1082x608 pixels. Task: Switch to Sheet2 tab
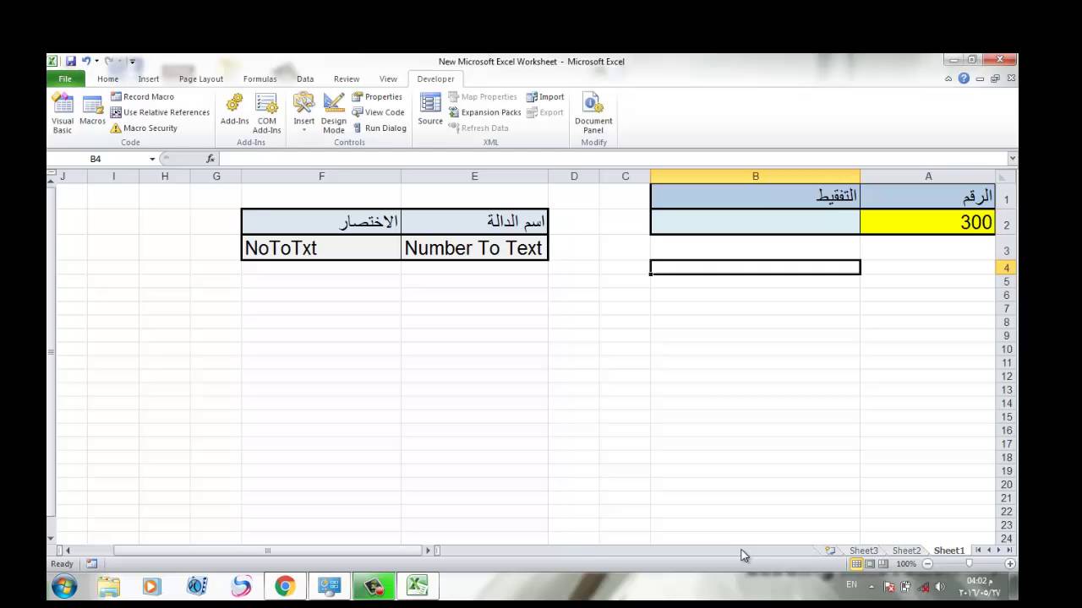tap(906, 551)
